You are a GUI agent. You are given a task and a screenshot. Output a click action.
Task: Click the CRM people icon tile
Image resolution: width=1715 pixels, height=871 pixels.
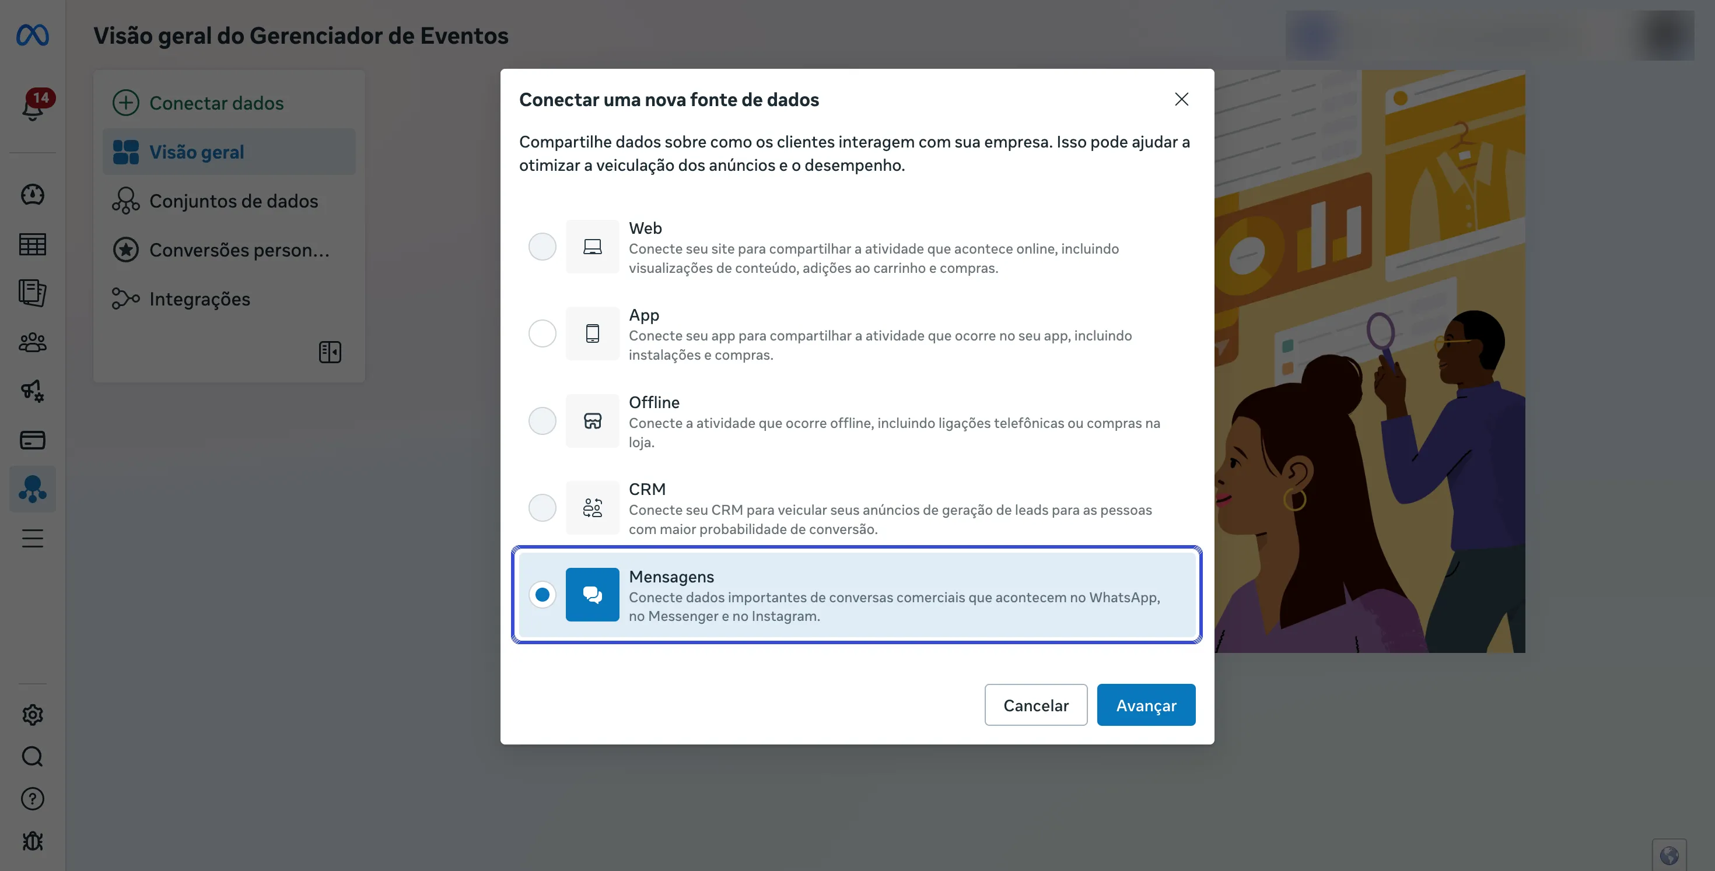593,508
